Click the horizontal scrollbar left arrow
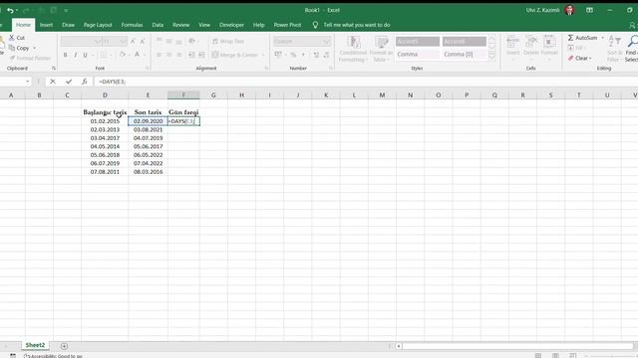Screen dimensions: 638x358 click(399, 346)
